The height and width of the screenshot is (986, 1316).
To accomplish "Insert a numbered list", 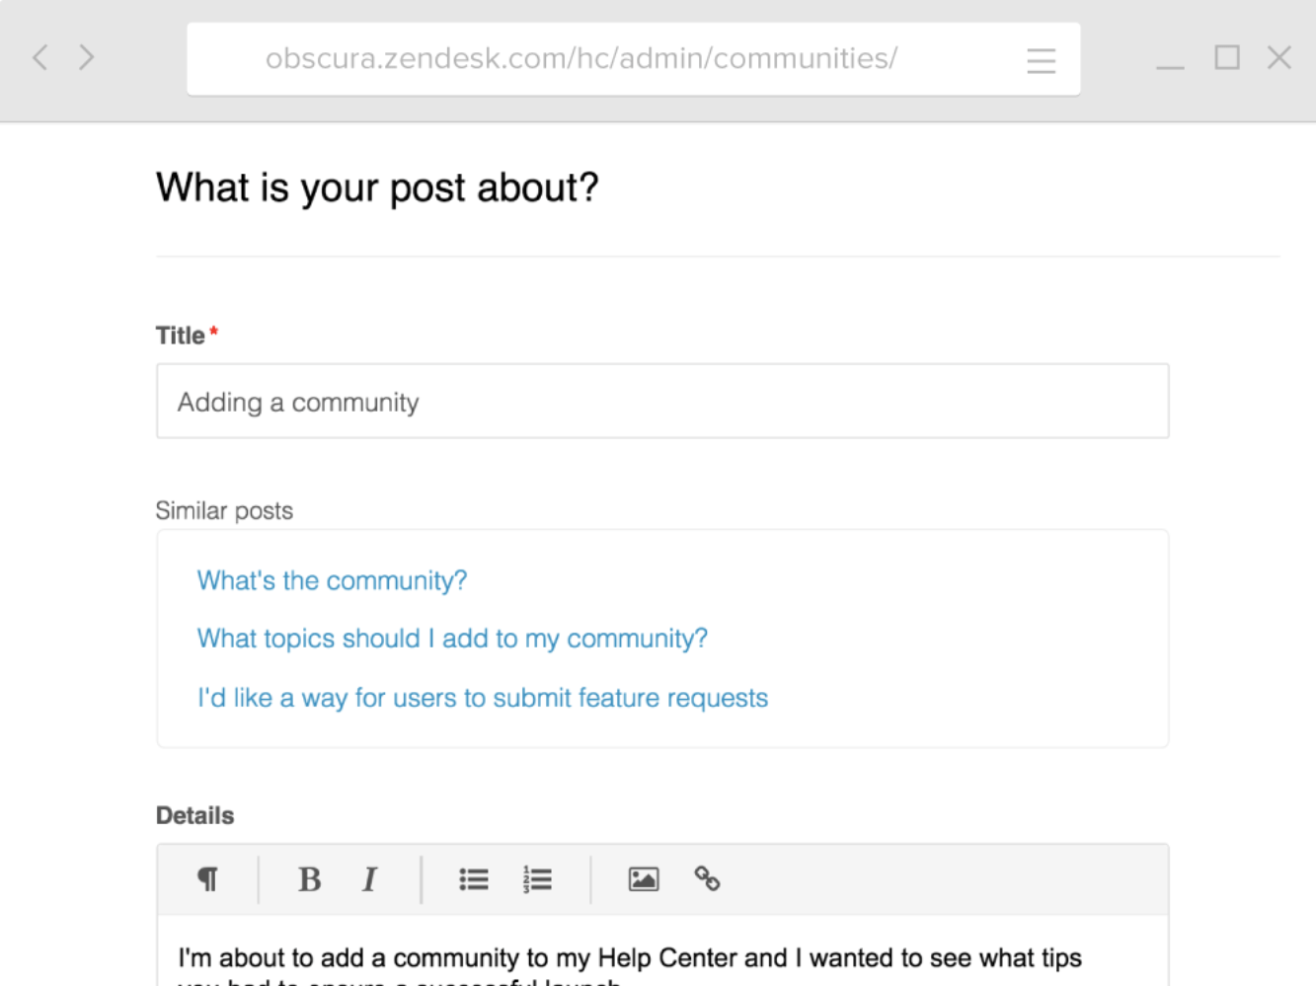I will coord(536,878).
